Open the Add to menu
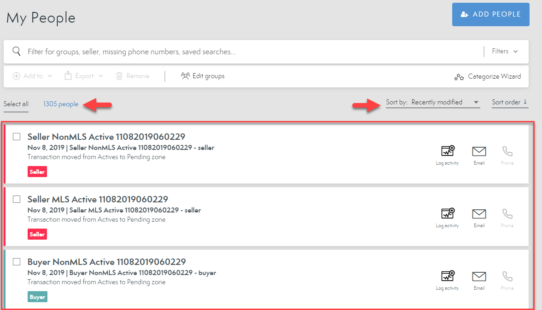 32,76
